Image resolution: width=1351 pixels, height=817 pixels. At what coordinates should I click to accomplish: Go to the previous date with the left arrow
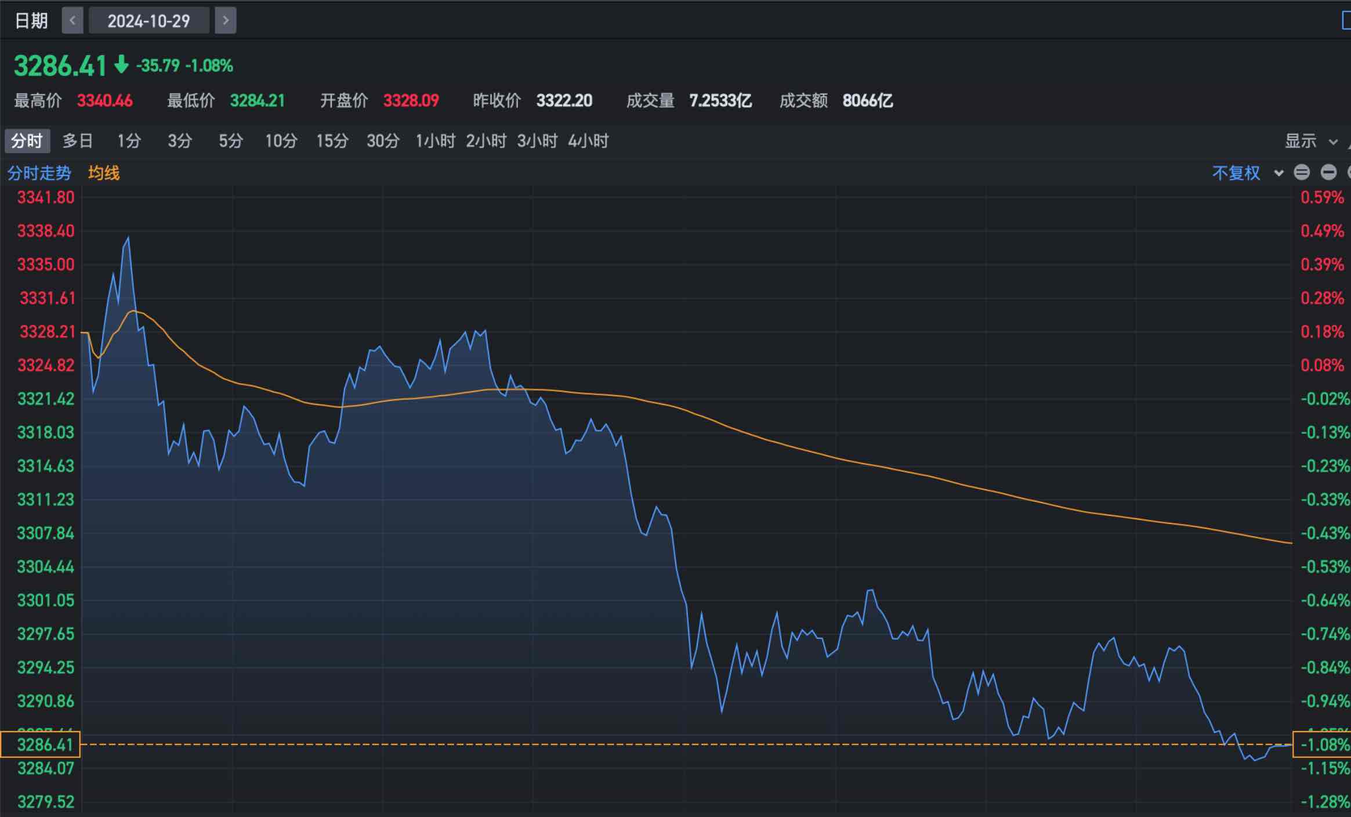pos(73,21)
